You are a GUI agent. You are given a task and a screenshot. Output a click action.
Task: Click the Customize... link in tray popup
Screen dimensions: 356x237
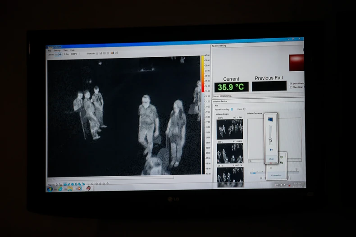pyautogui.click(x=276, y=175)
